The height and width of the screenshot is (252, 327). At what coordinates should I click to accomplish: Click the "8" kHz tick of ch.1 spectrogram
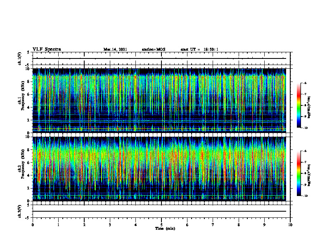click(x=29, y=82)
